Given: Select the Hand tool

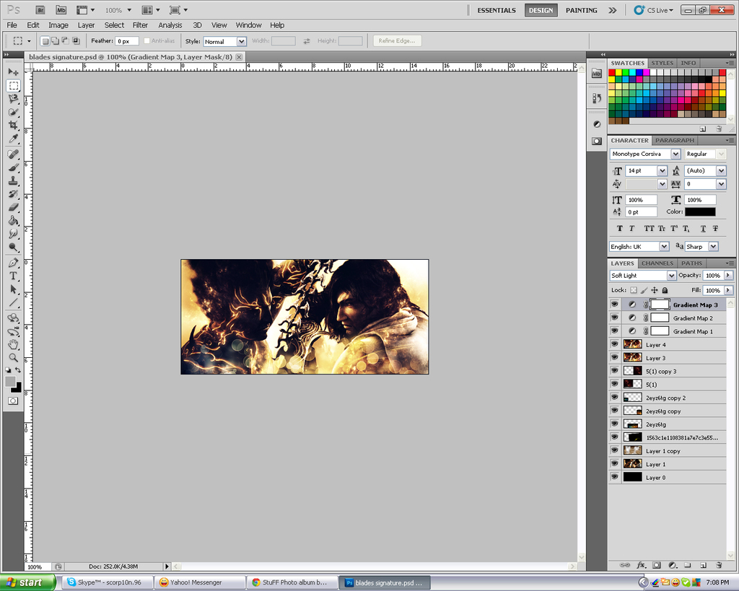Looking at the screenshot, I should [13, 344].
